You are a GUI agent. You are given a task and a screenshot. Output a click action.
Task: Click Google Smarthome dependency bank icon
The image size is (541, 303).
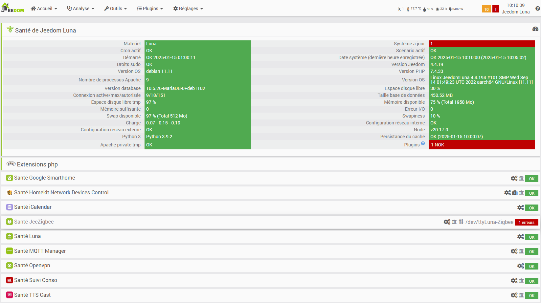coord(521,178)
